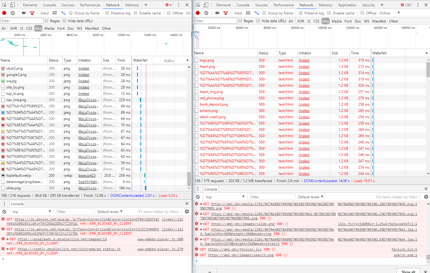
Task: Open console settings gear in right panel
Action: pyautogui.click(x=426, y=197)
